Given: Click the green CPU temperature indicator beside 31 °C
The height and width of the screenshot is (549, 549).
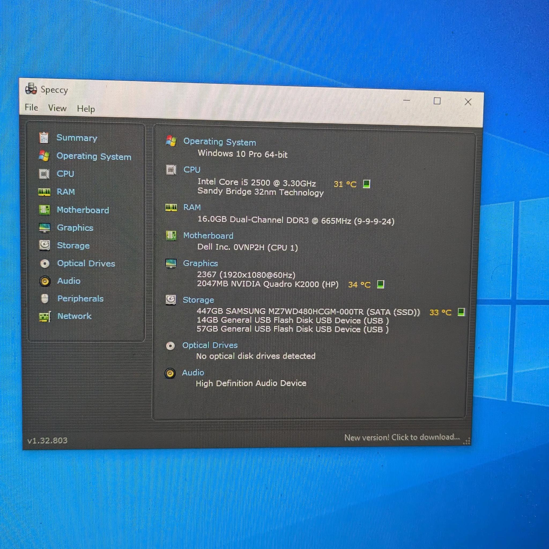Looking at the screenshot, I should 366,184.
